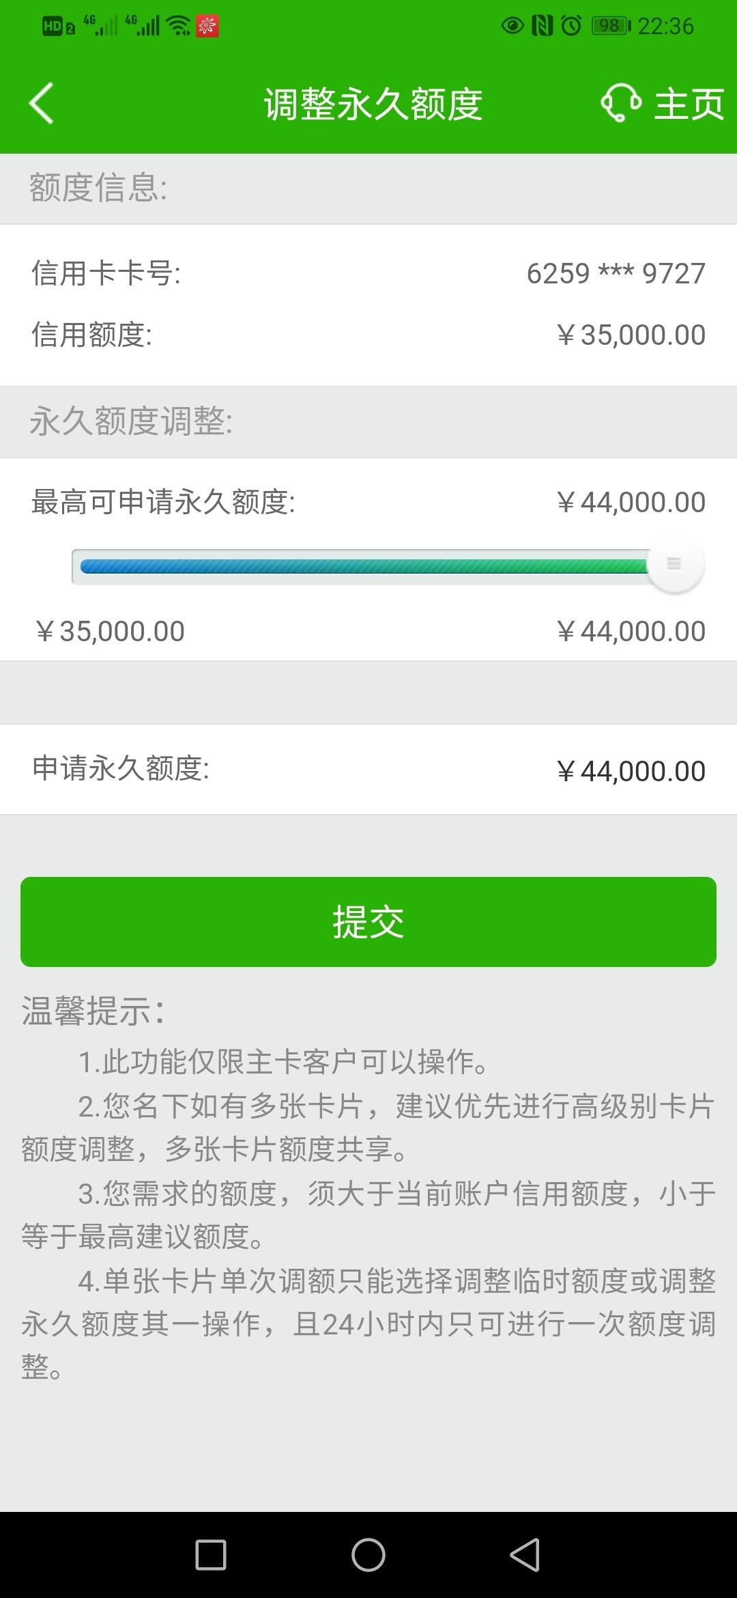Tap the Android home circle icon
737x1598 pixels.
pos(369,1555)
